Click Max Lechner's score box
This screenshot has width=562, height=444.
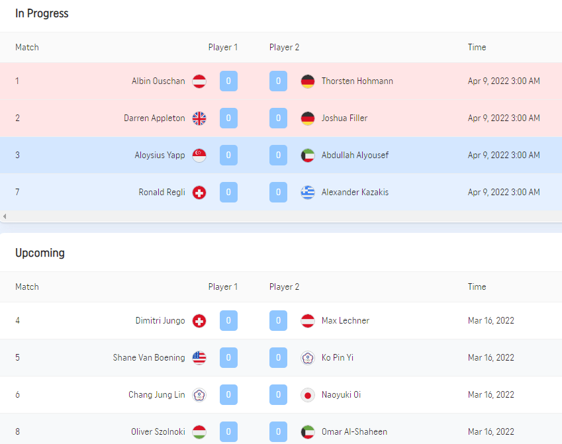(x=278, y=321)
